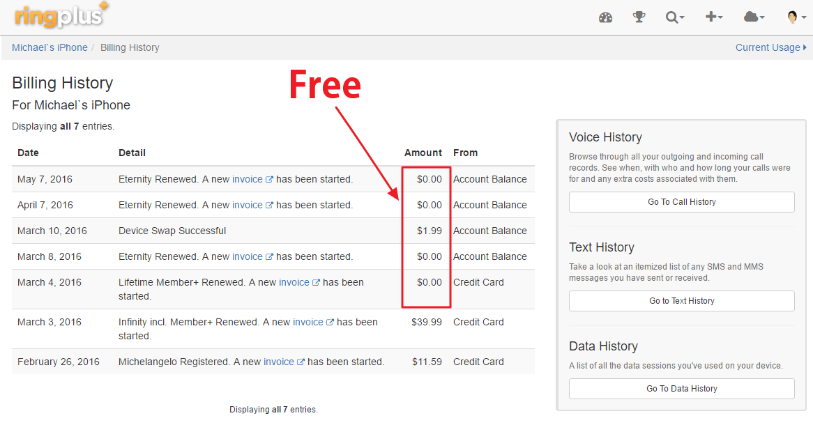813x425 pixels.
Task: Click the Go to Text History button
Action: click(x=681, y=301)
